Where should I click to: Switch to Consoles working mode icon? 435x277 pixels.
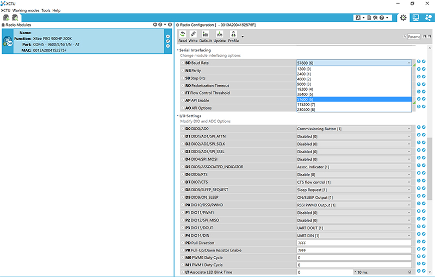[x=415, y=18]
